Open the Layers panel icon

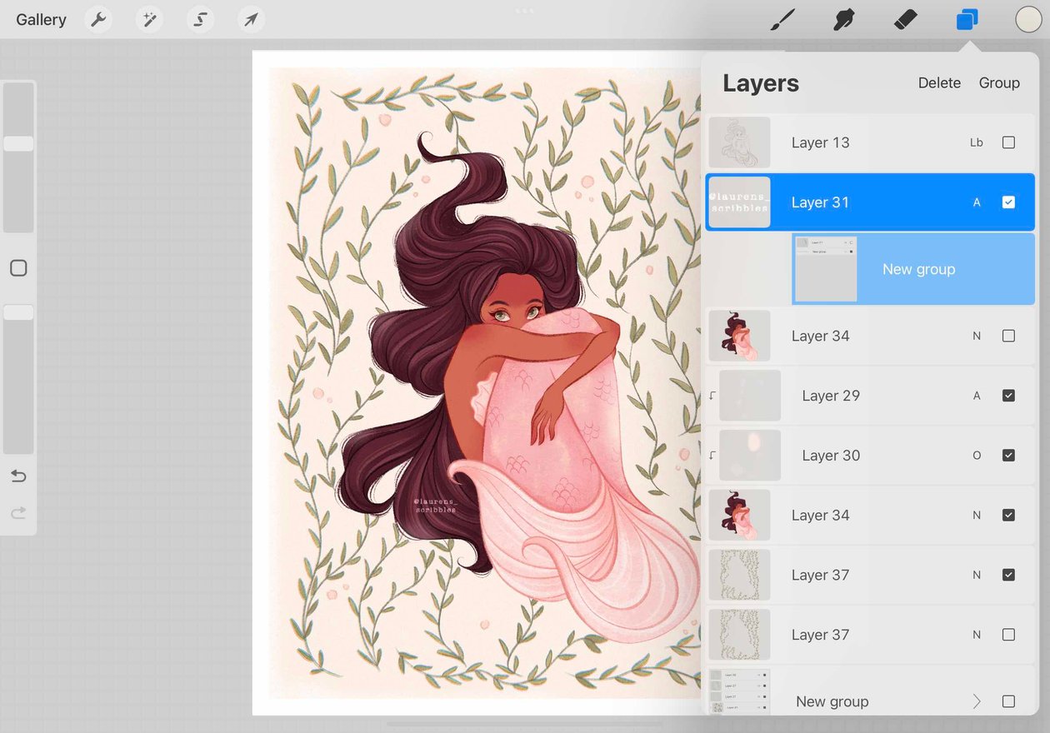coord(967,19)
